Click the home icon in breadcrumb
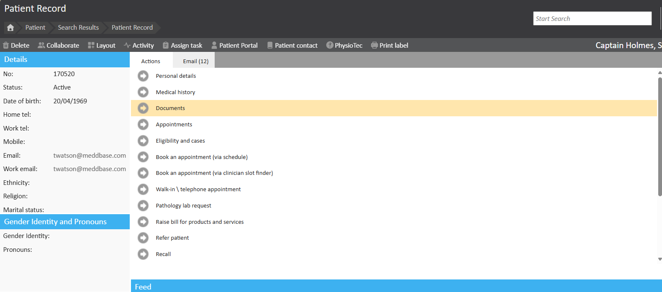This screenshot has height=292, width=662. 10,28
